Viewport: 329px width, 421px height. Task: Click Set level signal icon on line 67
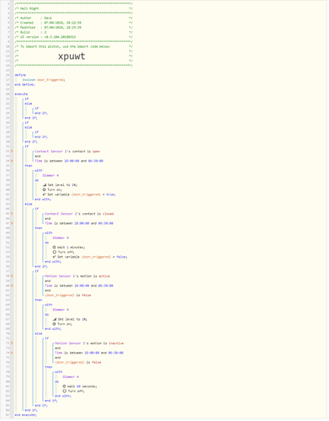[55, 320]
